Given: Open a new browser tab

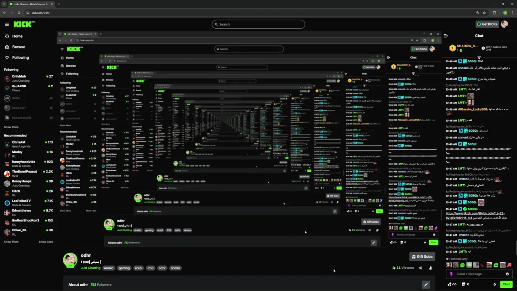Looking at the screenshot, I should click(x=59, y=4).
